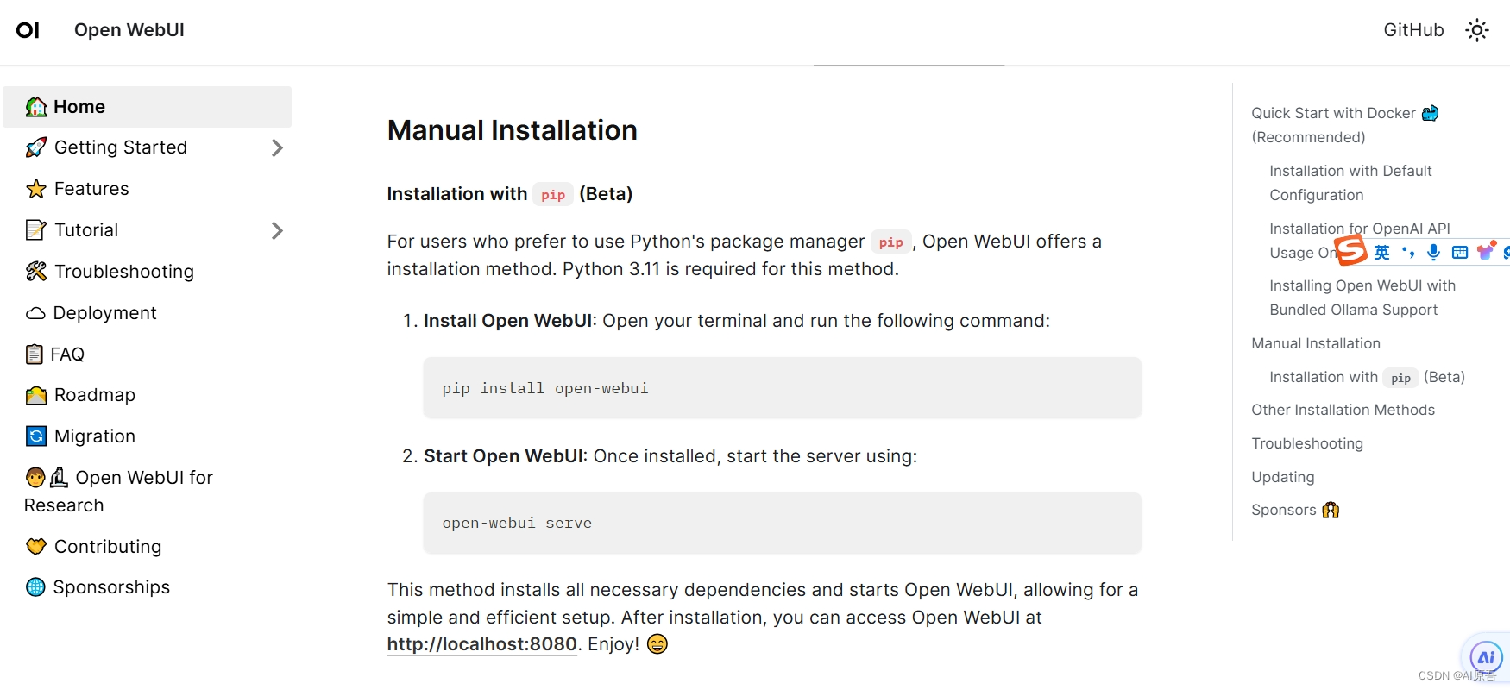Click the rocket icon for Getting Started
1510x690 pixels.
[x=36, y=147]
